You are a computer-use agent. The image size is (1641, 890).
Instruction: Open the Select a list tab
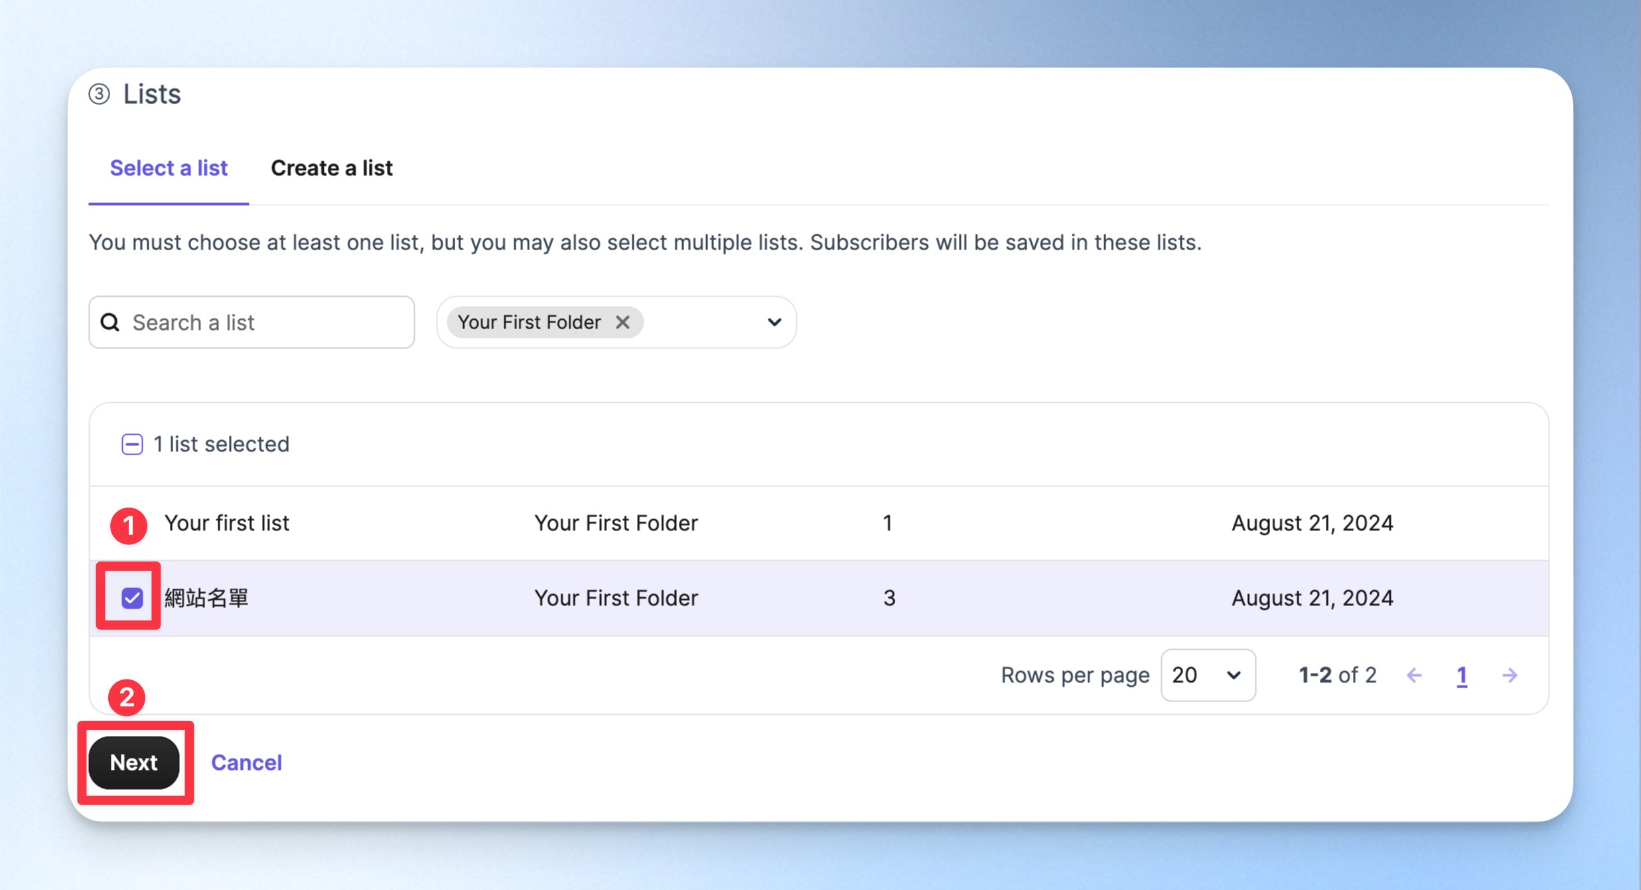click(169, 169)
